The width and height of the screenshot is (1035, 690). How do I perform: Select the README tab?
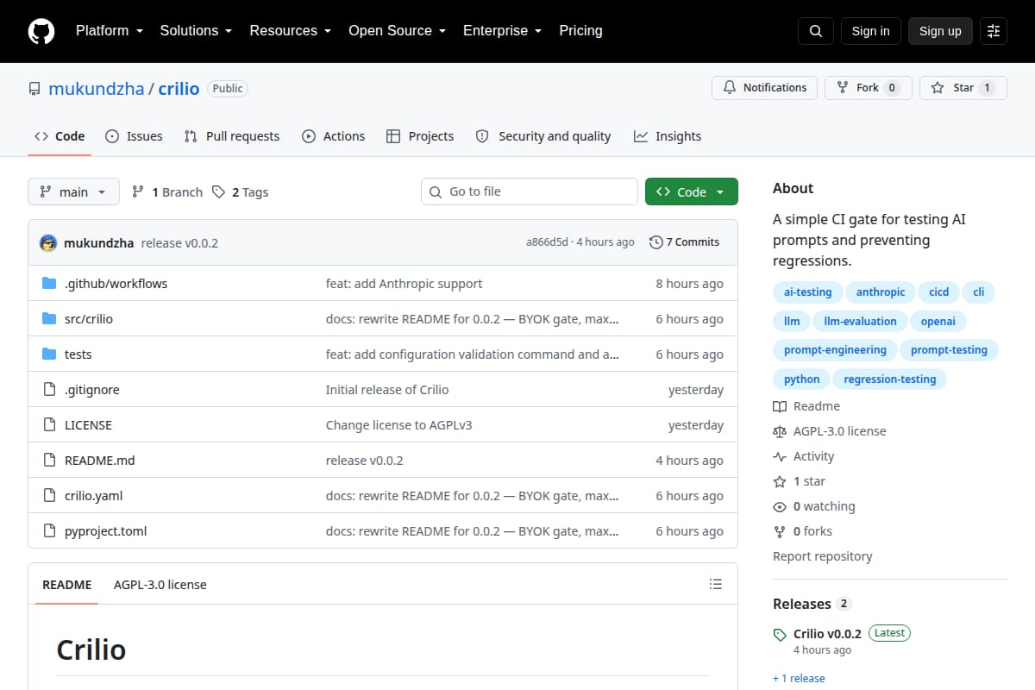click(x=66, y=585)
